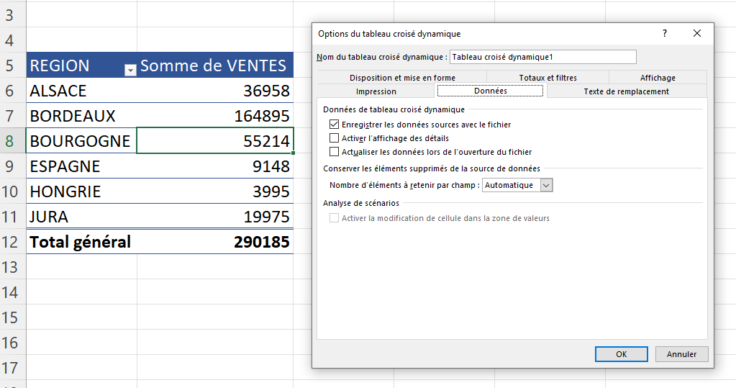Check Actualiser les données lors de l'ouverture

334,152
